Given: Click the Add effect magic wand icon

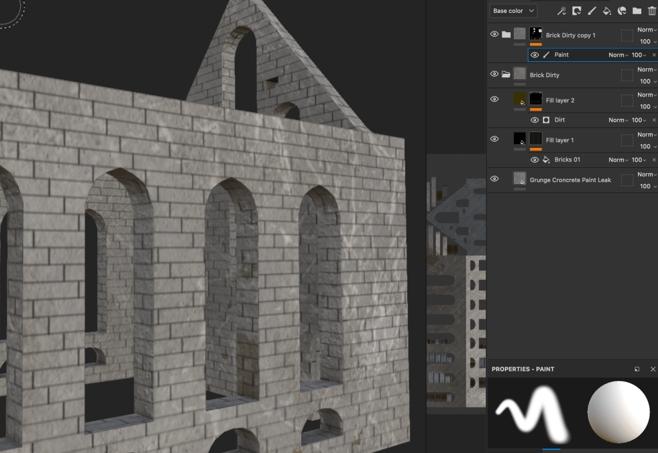Looking at the screenshot, I should 561,11.
